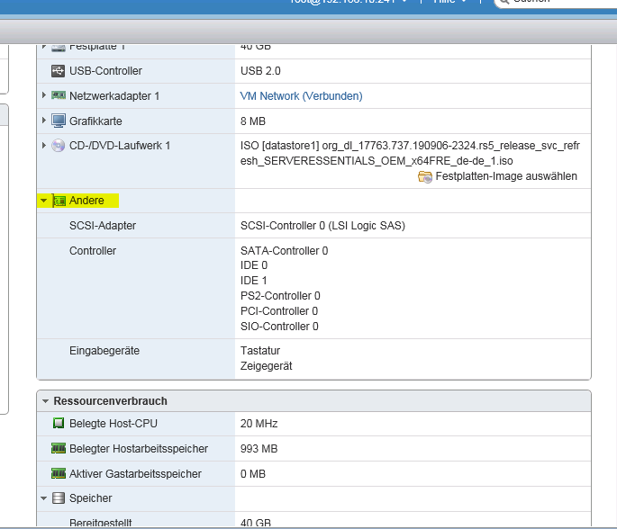Select the USB-Controller label
The height and width of the screenshot is (529, 617).
[x=105, y=71]
